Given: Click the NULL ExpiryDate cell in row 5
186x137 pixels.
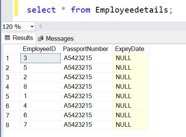Looking at the screenshot, I should coord(131,96).
